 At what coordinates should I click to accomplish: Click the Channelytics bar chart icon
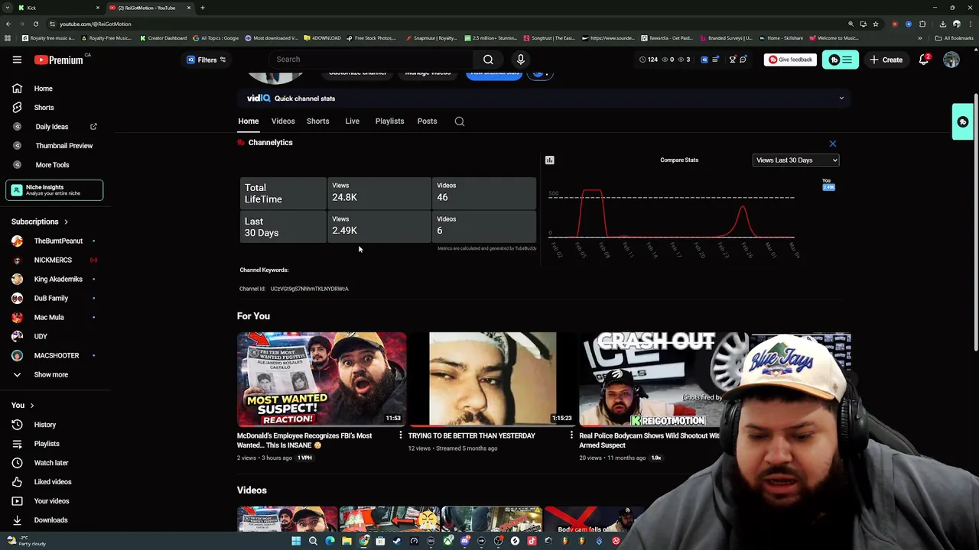549,160
